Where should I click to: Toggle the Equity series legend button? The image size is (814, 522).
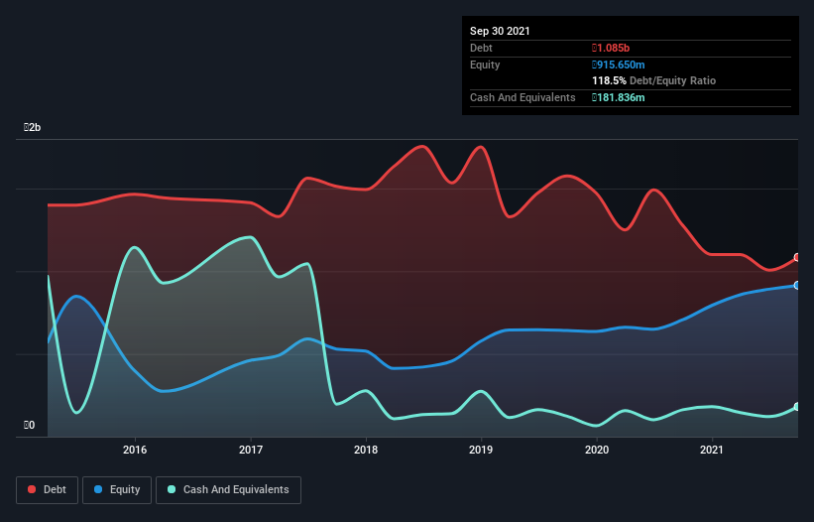click(117, 490)
